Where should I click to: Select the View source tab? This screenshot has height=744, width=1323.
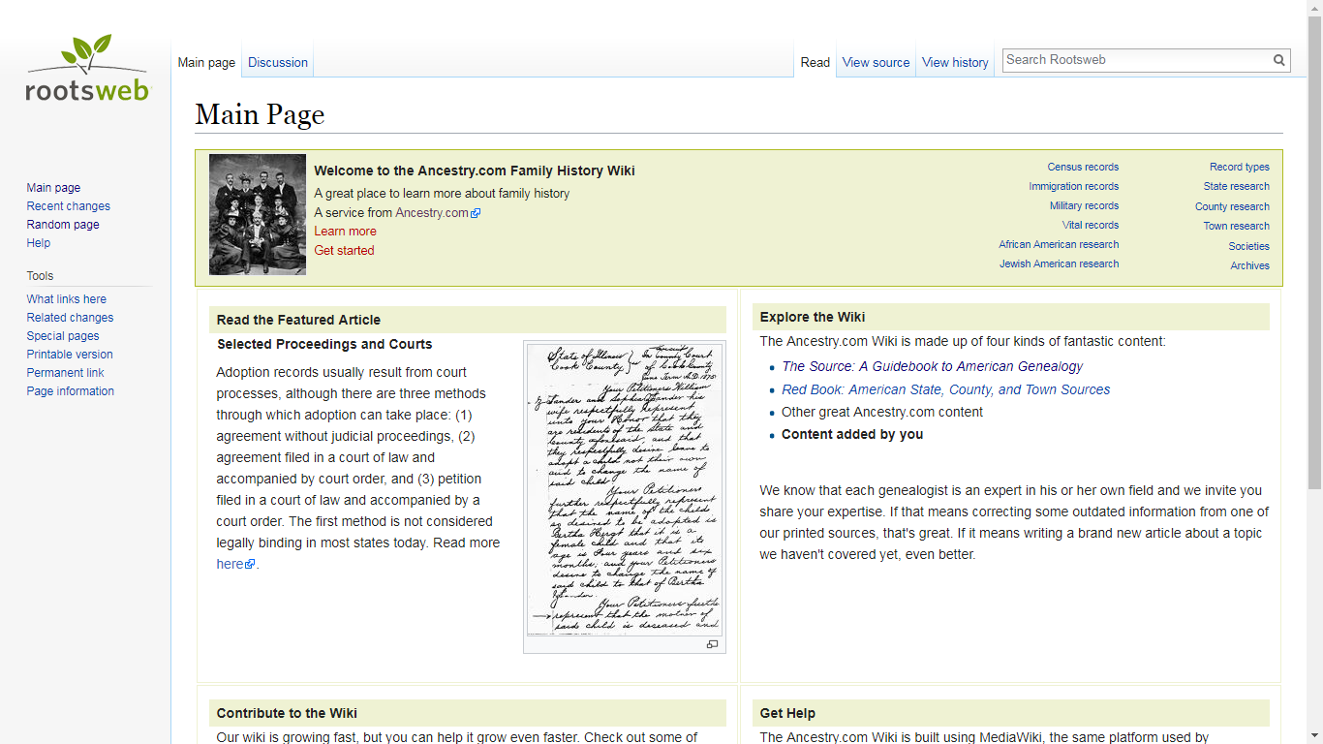coord(876,62)
